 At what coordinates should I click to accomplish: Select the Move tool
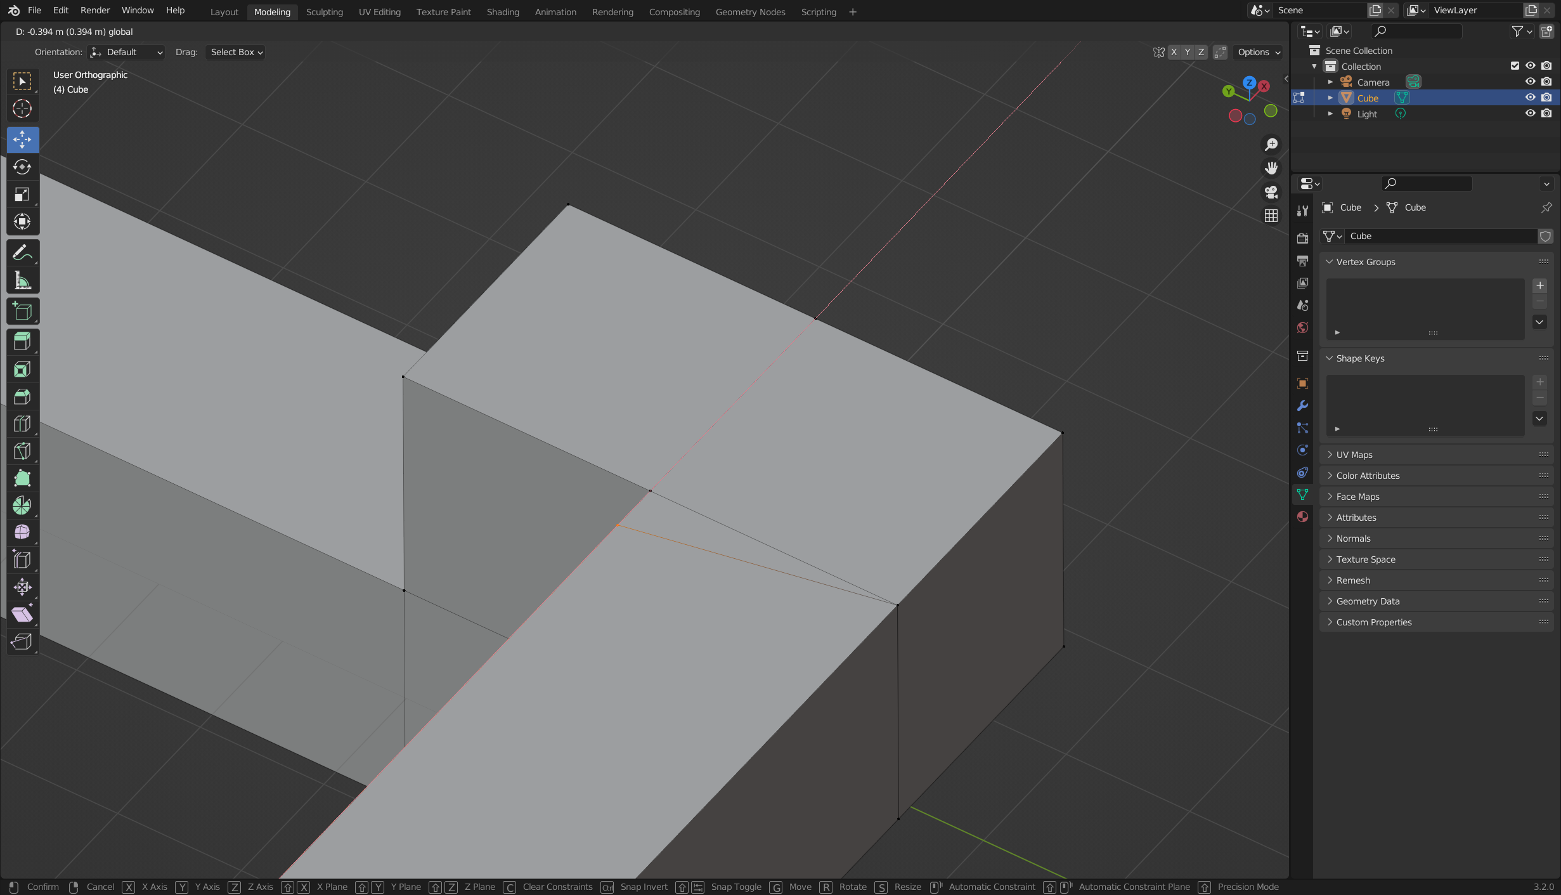[x=22, y=140]
